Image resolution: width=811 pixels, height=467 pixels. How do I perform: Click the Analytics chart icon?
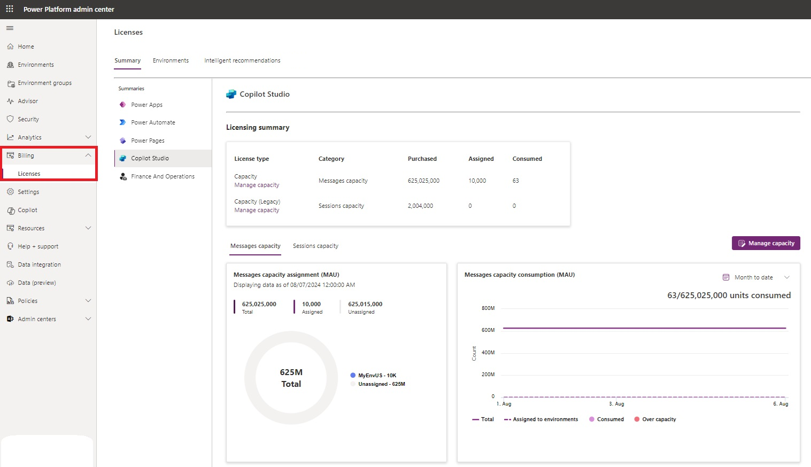pyautogui.click(x=10, y=137)
